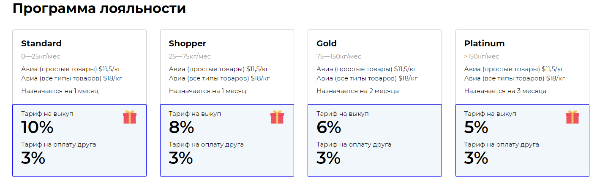This screenshot has height=179, width=597.
Task: Click the 6% buyout rate in Gold
Action: click(x=329, y=127)
